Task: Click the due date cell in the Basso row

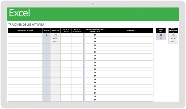Action: pos(77,42)
